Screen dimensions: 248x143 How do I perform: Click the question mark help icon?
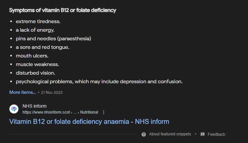click(x=144, y=134)
